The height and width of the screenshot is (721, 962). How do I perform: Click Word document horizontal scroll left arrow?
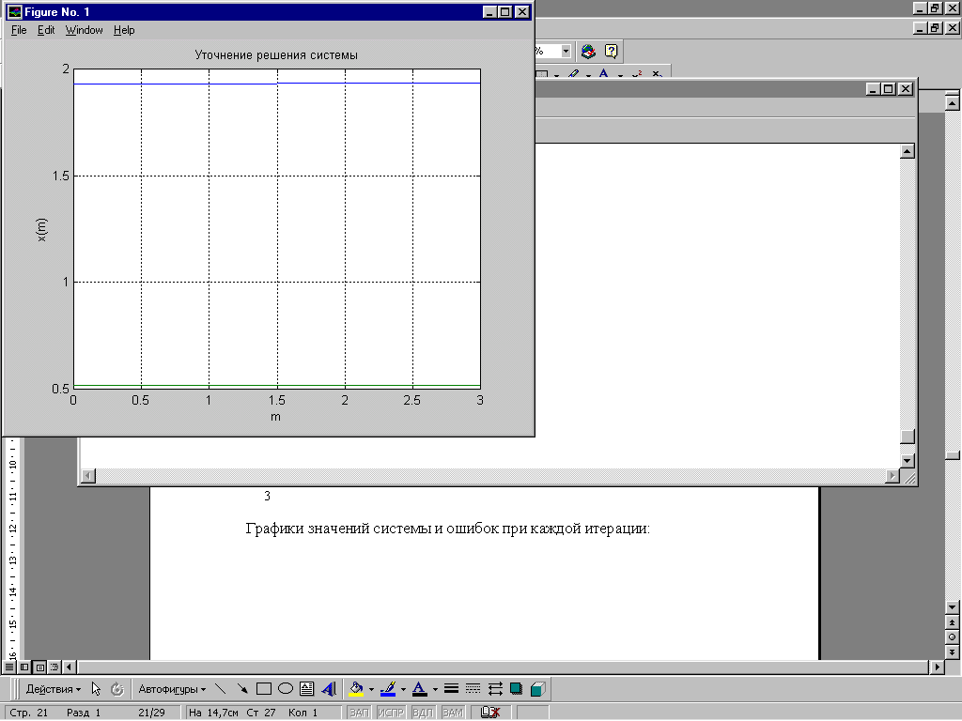(69, 667)
